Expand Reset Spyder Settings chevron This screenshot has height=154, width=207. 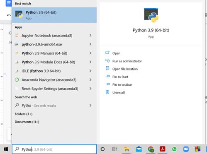click(90, 89)
